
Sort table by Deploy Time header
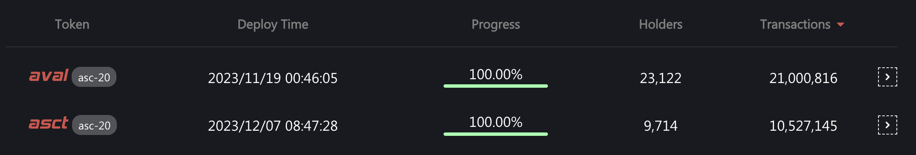click(273, 24)
